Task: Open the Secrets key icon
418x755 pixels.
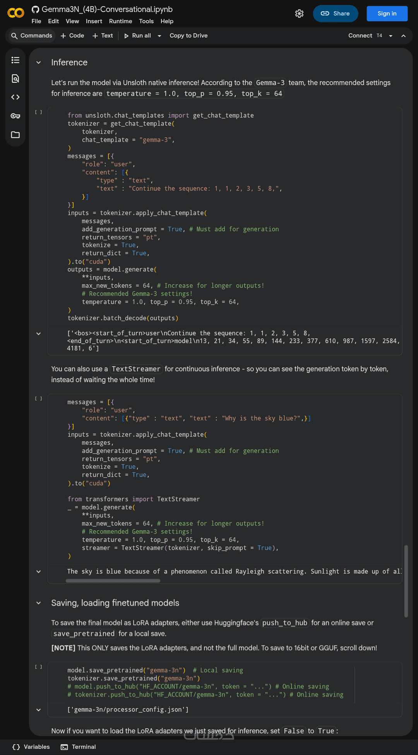Action: 15,116
